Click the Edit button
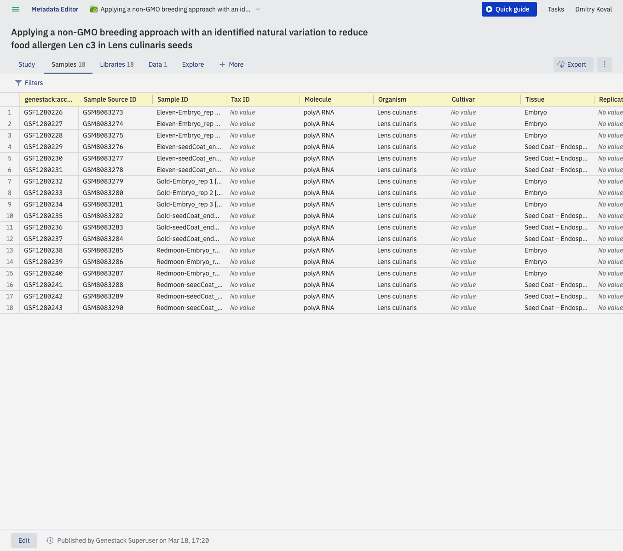Screen dimensions: 623x551 pyautogui.click(x=24, y=540)
